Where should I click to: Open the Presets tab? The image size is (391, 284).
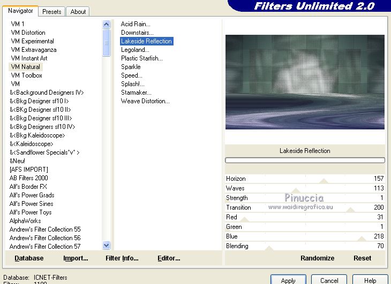(51, 12)
